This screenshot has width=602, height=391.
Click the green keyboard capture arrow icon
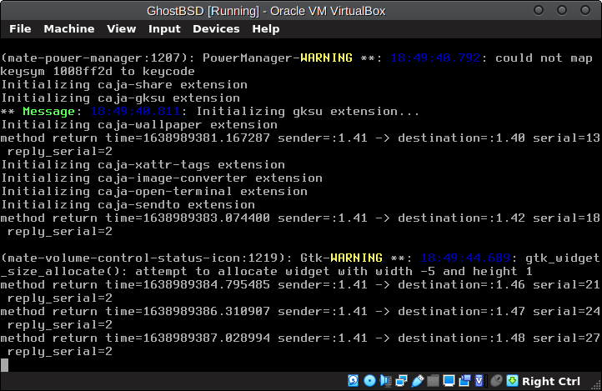(x=512, y=381)
